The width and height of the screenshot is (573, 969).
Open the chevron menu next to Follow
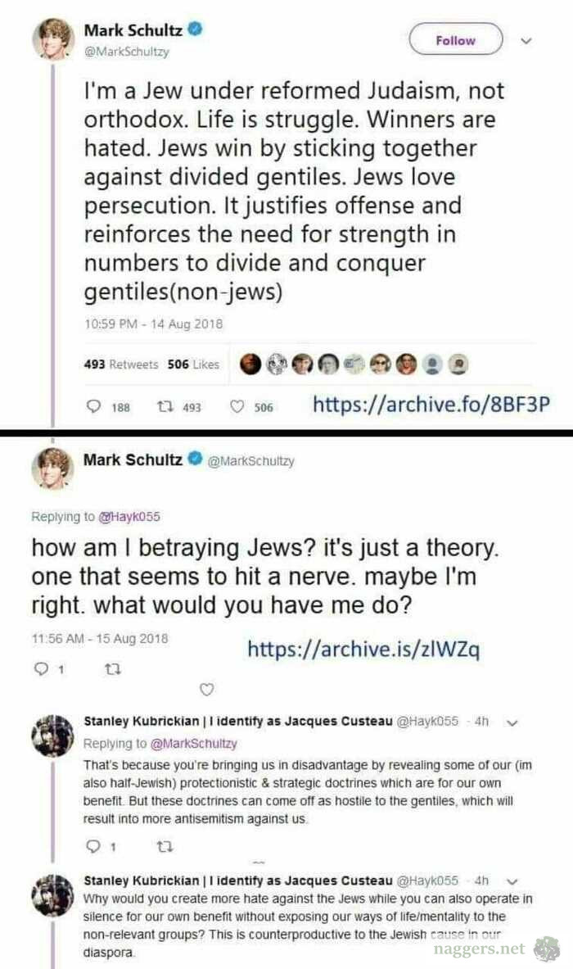pyautogui.click(x=526, y=40)
